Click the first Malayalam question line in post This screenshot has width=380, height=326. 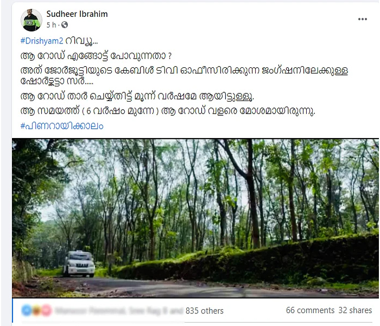[x=96, y=56]
